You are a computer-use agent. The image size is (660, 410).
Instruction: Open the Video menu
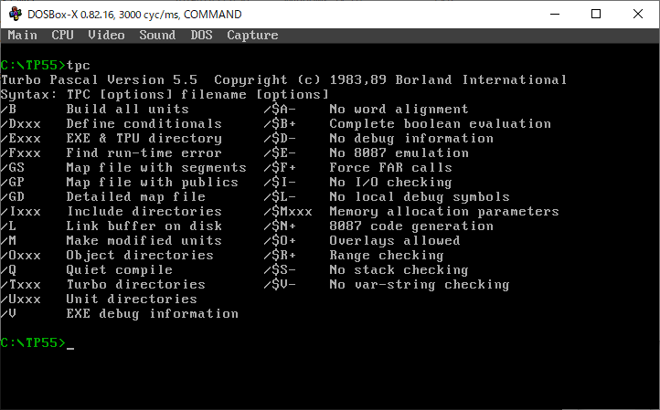106,36
